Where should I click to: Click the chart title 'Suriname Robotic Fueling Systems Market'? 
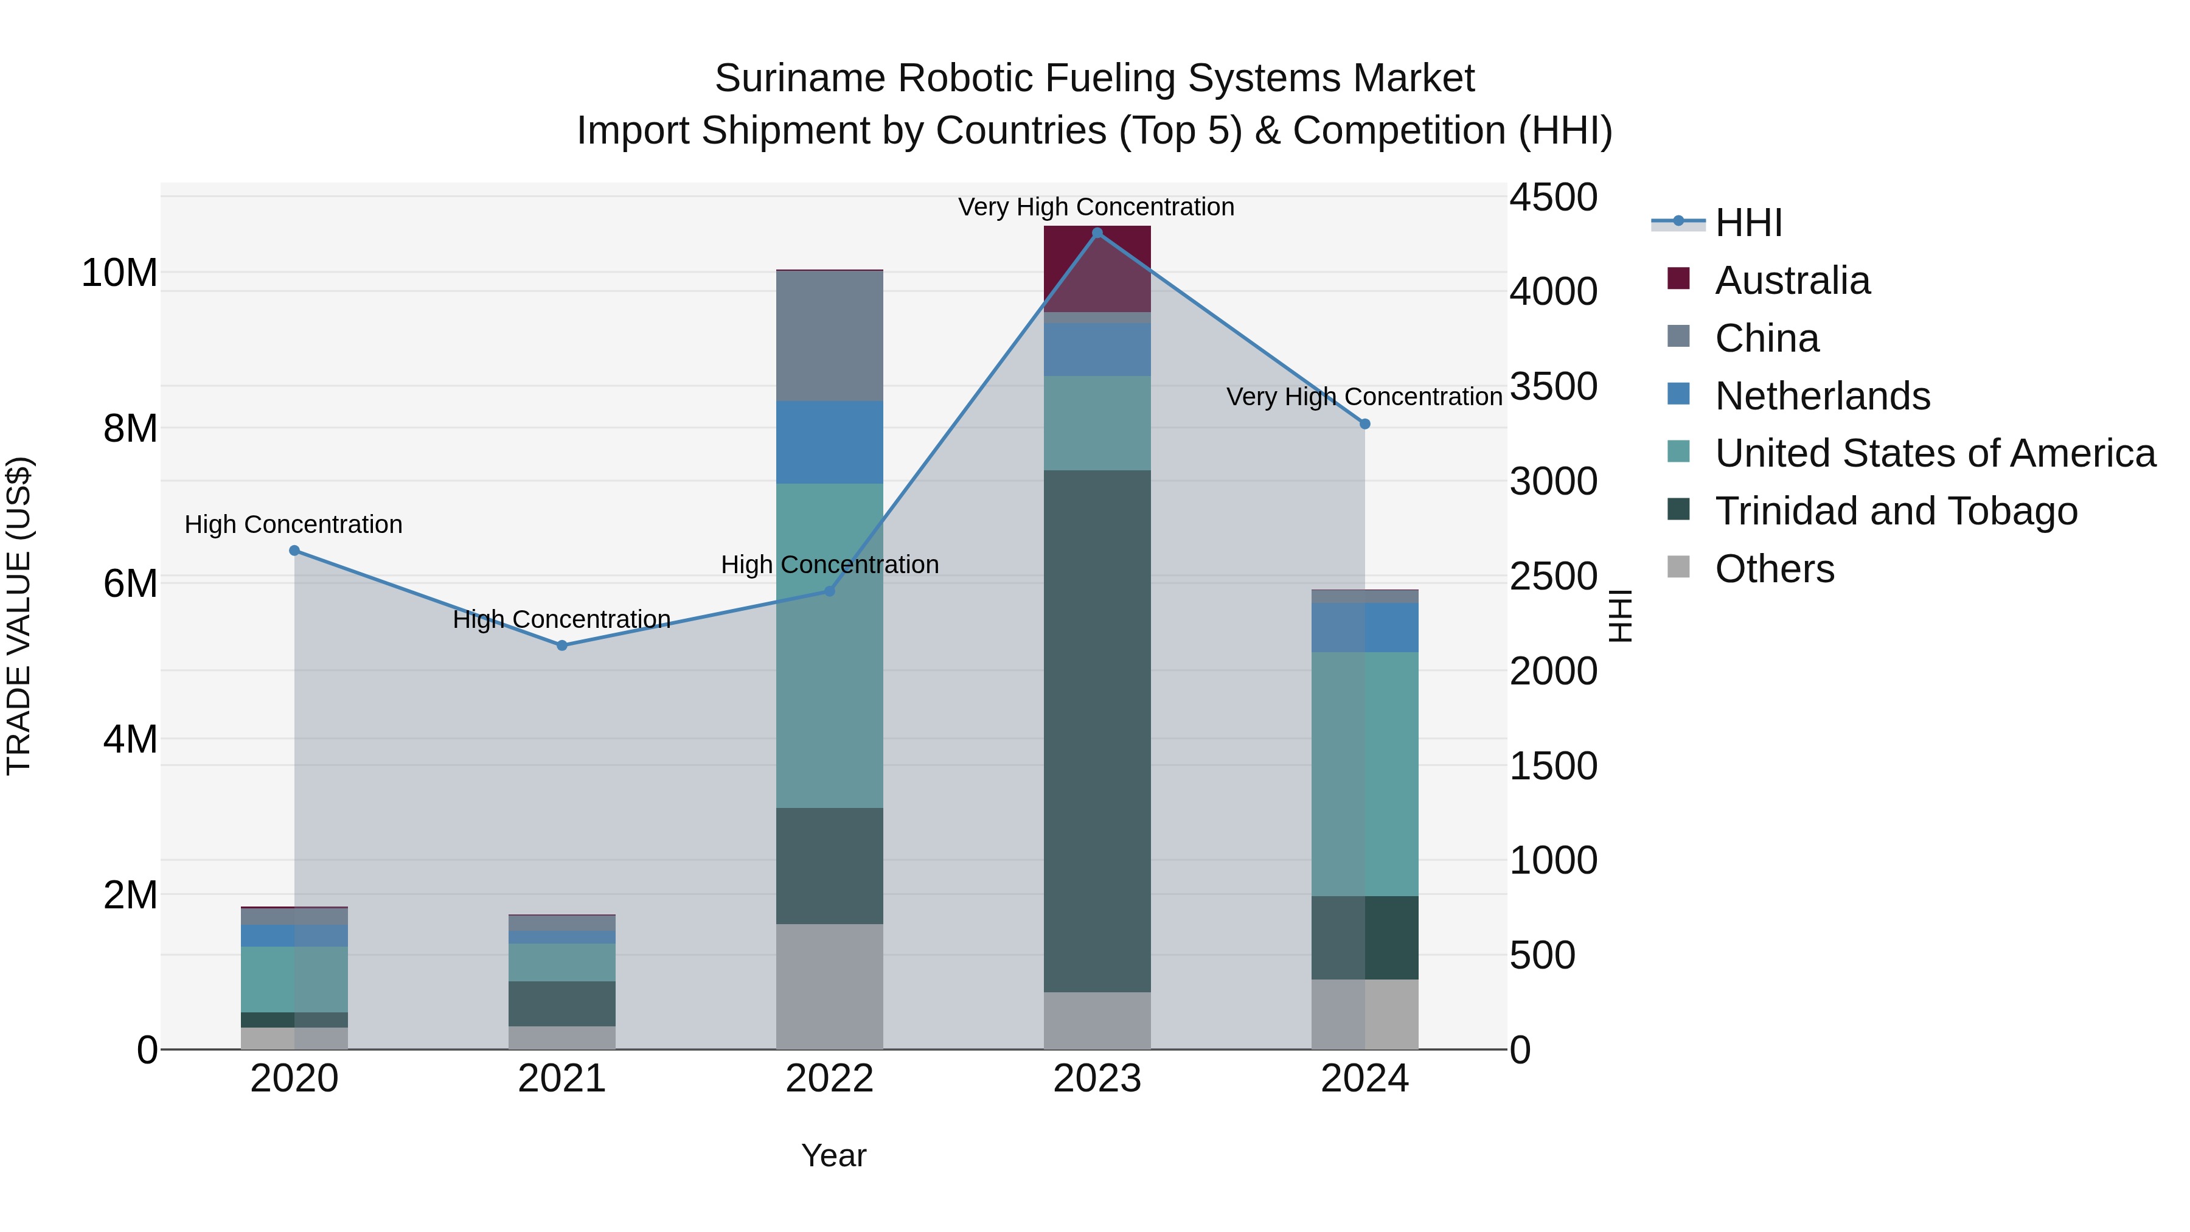1094,78
